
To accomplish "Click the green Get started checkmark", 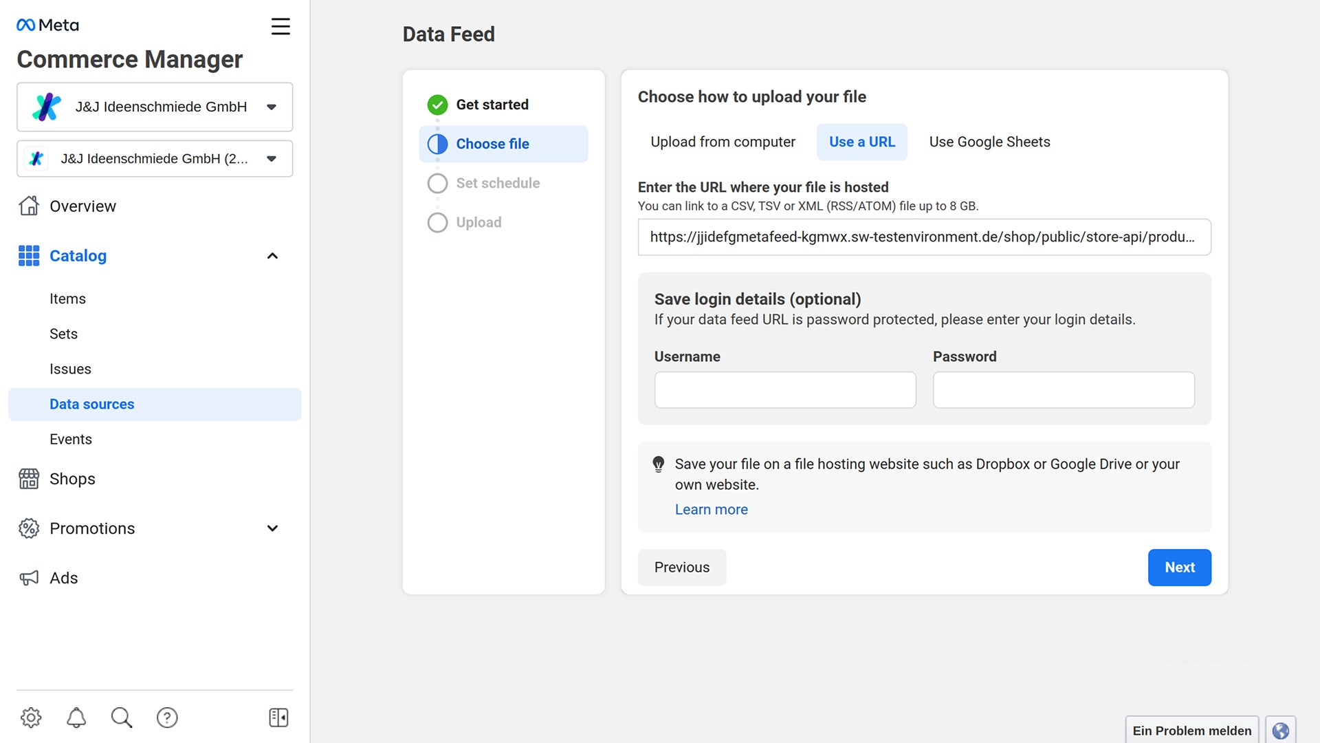I will point(437,105).
